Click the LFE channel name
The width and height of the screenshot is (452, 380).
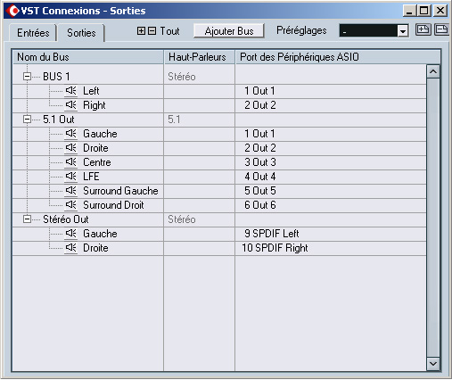pyautogui.click(x=91, y=177)
